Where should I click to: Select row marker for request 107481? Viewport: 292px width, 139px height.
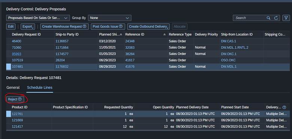(9, 67)
